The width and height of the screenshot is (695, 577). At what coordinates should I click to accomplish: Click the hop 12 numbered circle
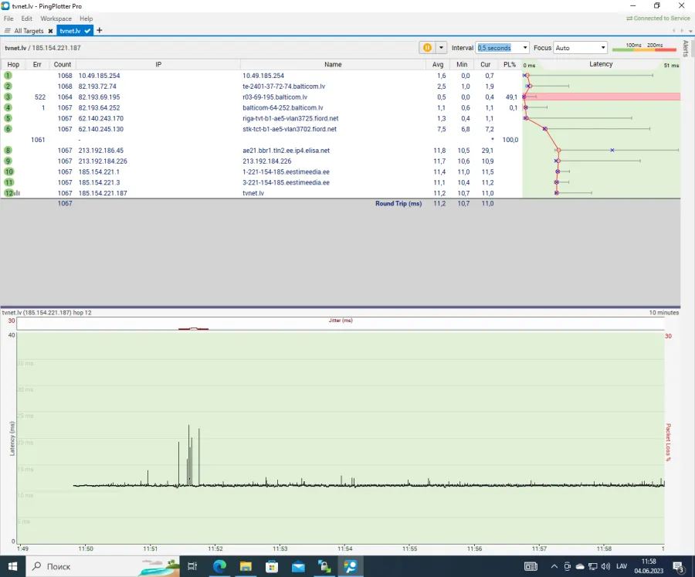(8, 193)
